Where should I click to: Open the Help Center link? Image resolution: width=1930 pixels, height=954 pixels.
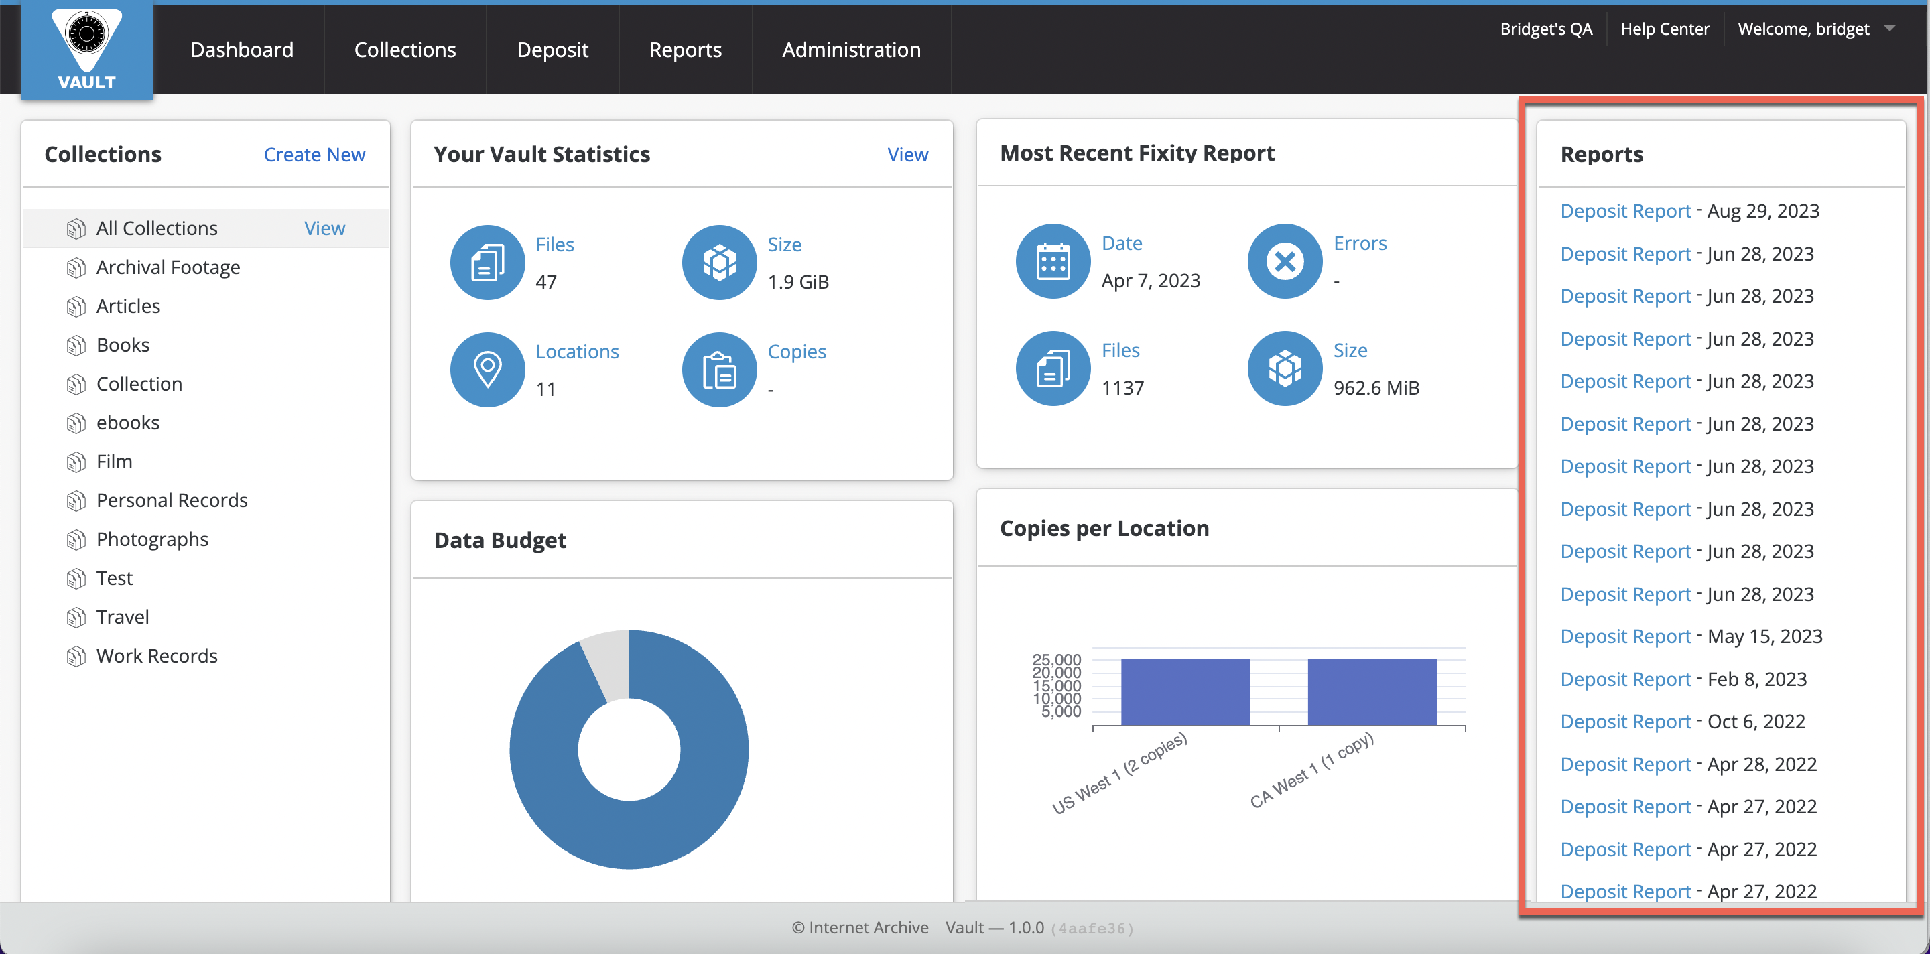pos(1664,28)
